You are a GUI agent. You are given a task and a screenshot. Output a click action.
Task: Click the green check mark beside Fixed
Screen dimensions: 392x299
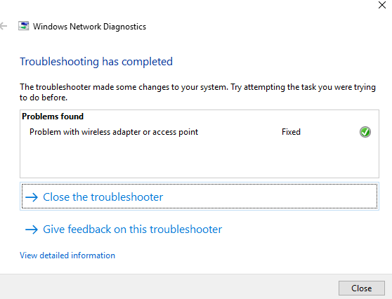click(x=365, y=132)
